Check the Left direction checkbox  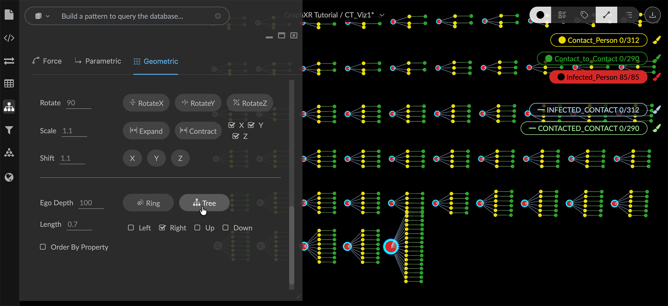[131, 228]
